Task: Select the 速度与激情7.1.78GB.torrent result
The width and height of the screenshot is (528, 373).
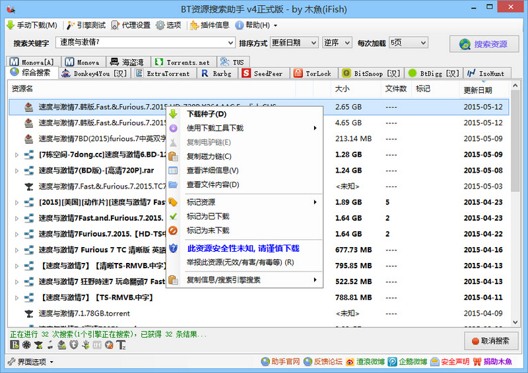Action: (259, 314)
